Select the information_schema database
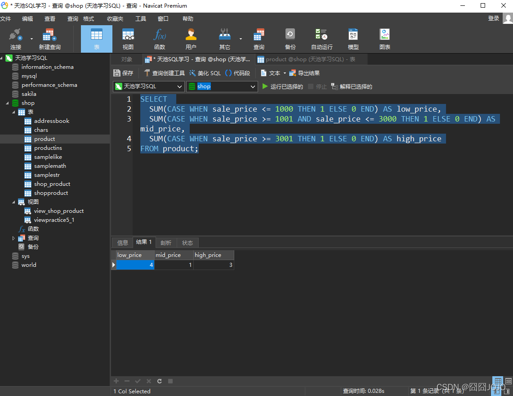Screen dimensions: 513x396 (x=48, y=67)
